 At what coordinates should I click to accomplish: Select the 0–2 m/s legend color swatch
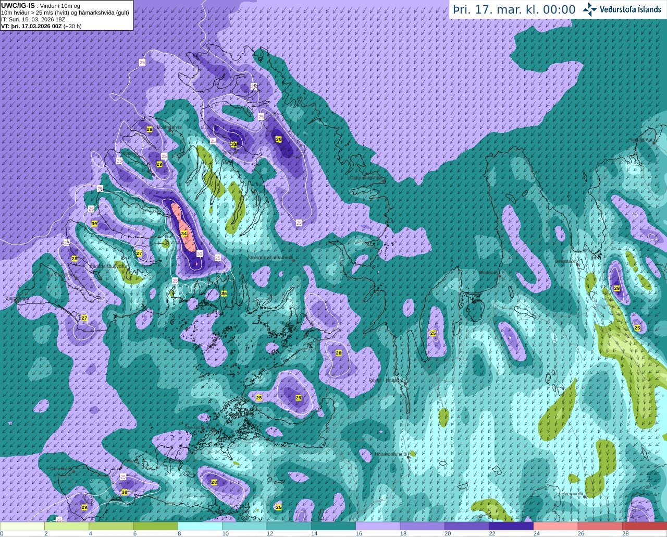click(x=22, y=526)
